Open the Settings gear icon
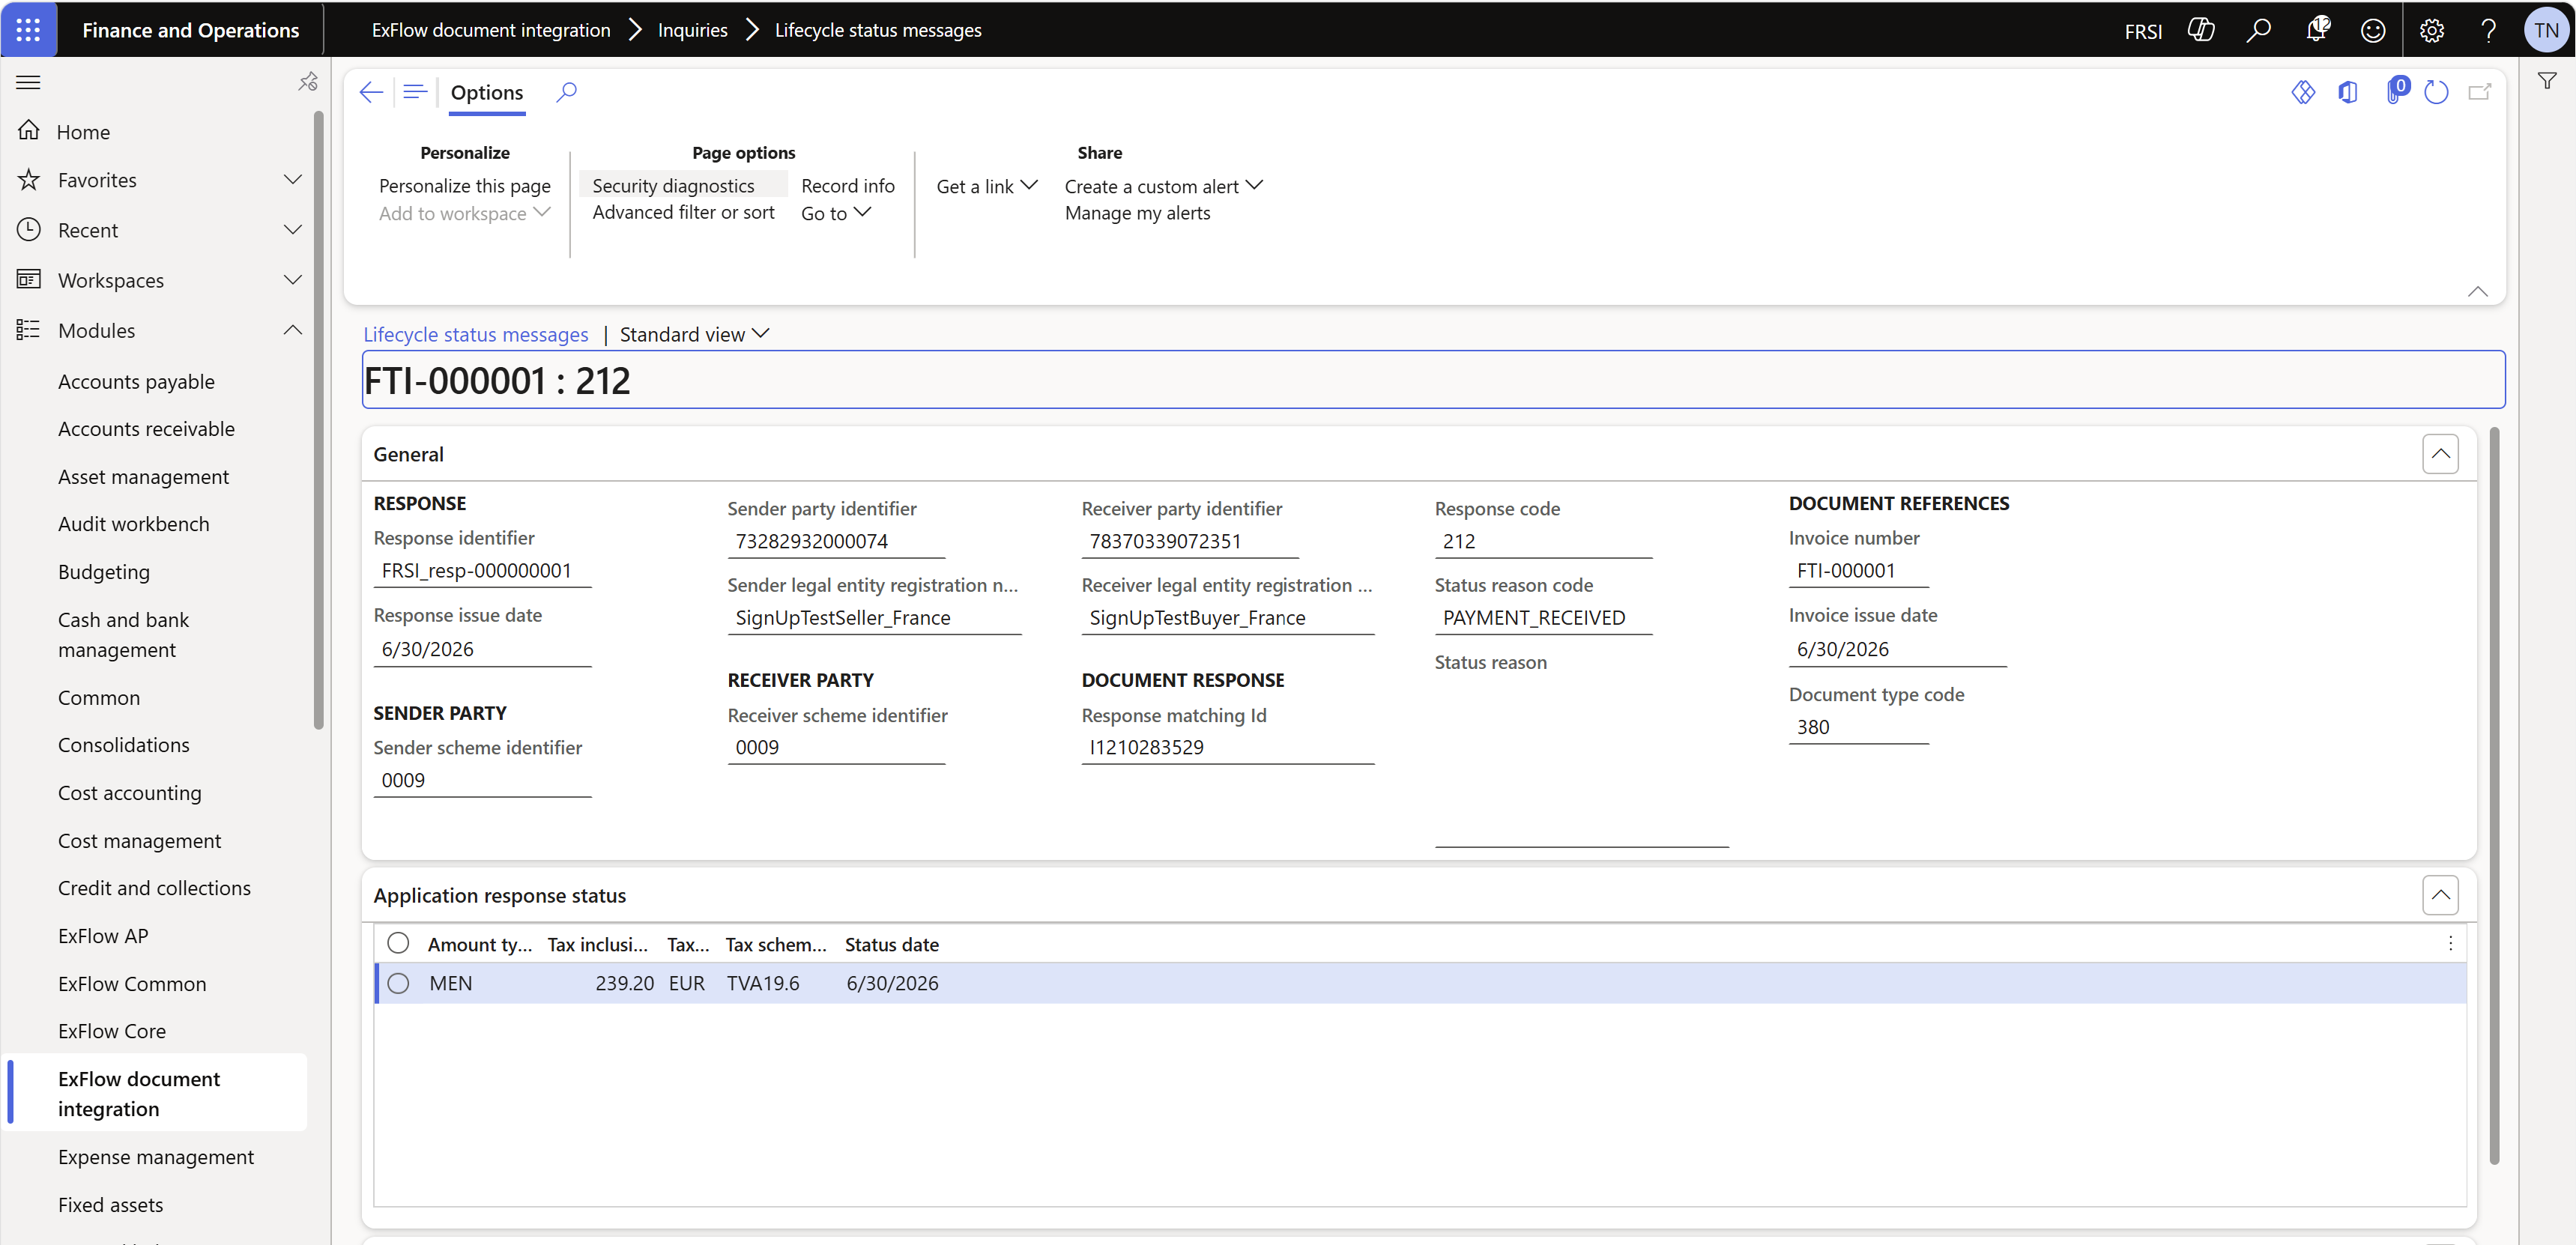Image resolution: width=2576 pixels, height=1245 pixels. click(x=2432, y=30)
